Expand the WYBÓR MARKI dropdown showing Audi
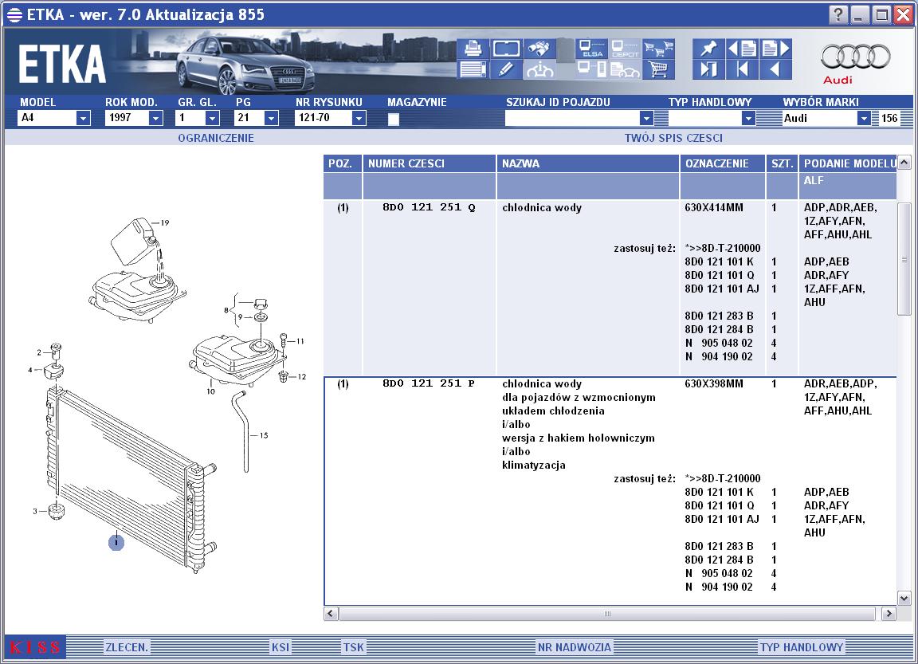918x664 pixels. [864, 118]
